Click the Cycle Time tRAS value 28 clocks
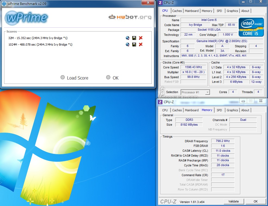This screenshot has height=206, width=268. (x=223, y=165)
